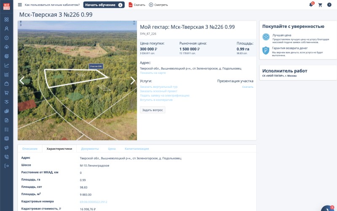Click the Задать вопрос button
Viewport: 337px width, 211px height.
(x=152, y=110)
